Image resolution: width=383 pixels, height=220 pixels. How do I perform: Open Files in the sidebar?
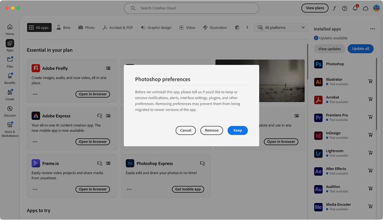(10, 62)
